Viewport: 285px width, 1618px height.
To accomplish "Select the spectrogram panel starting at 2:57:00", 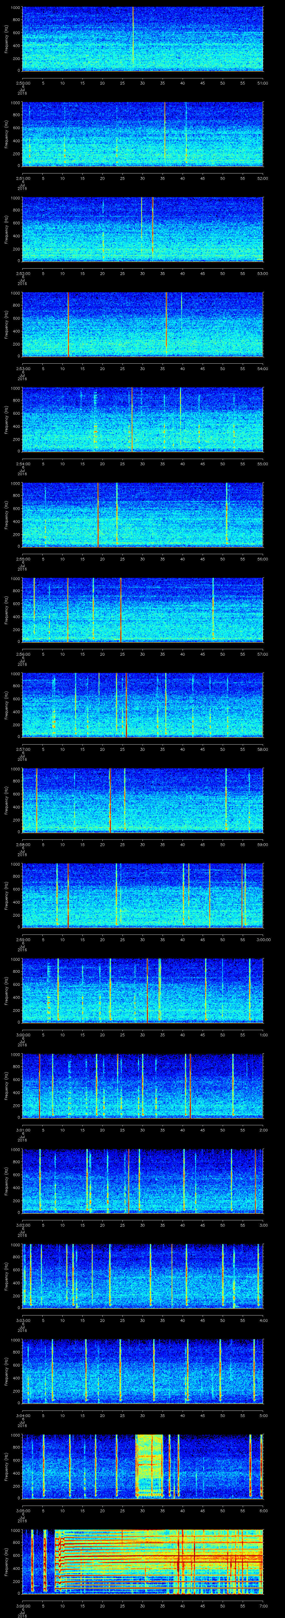I will pos(143,705).
